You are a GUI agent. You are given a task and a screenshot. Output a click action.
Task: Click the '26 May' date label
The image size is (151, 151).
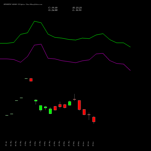pos(69,143)
